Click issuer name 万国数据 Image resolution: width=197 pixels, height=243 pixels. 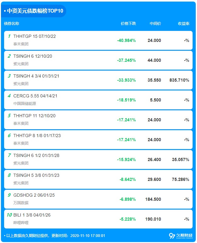[x=21, y=203]
